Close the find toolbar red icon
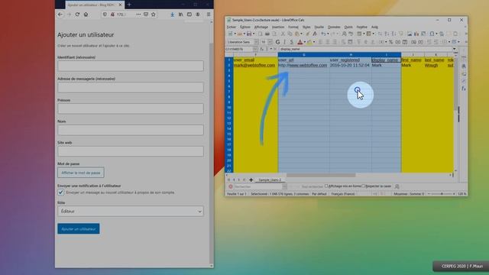The image size is (489, 275). (231, 186)
